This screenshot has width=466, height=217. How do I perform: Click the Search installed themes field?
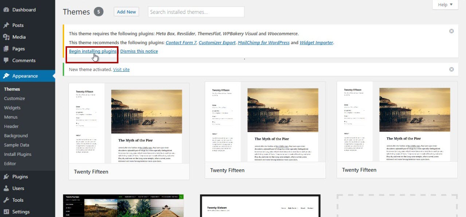click(196, 12)
